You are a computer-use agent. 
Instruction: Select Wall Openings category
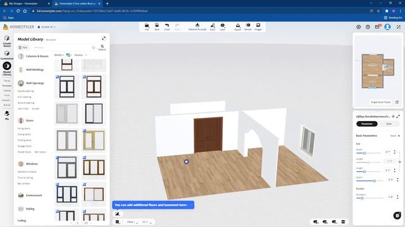(31, 83)
